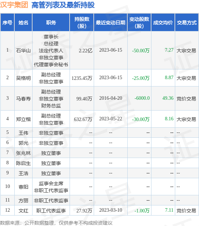Image resolution: width=199 pixels, height=226 pixels.
Task: Select the 持股数(股) column header
Action: [82, 23]
